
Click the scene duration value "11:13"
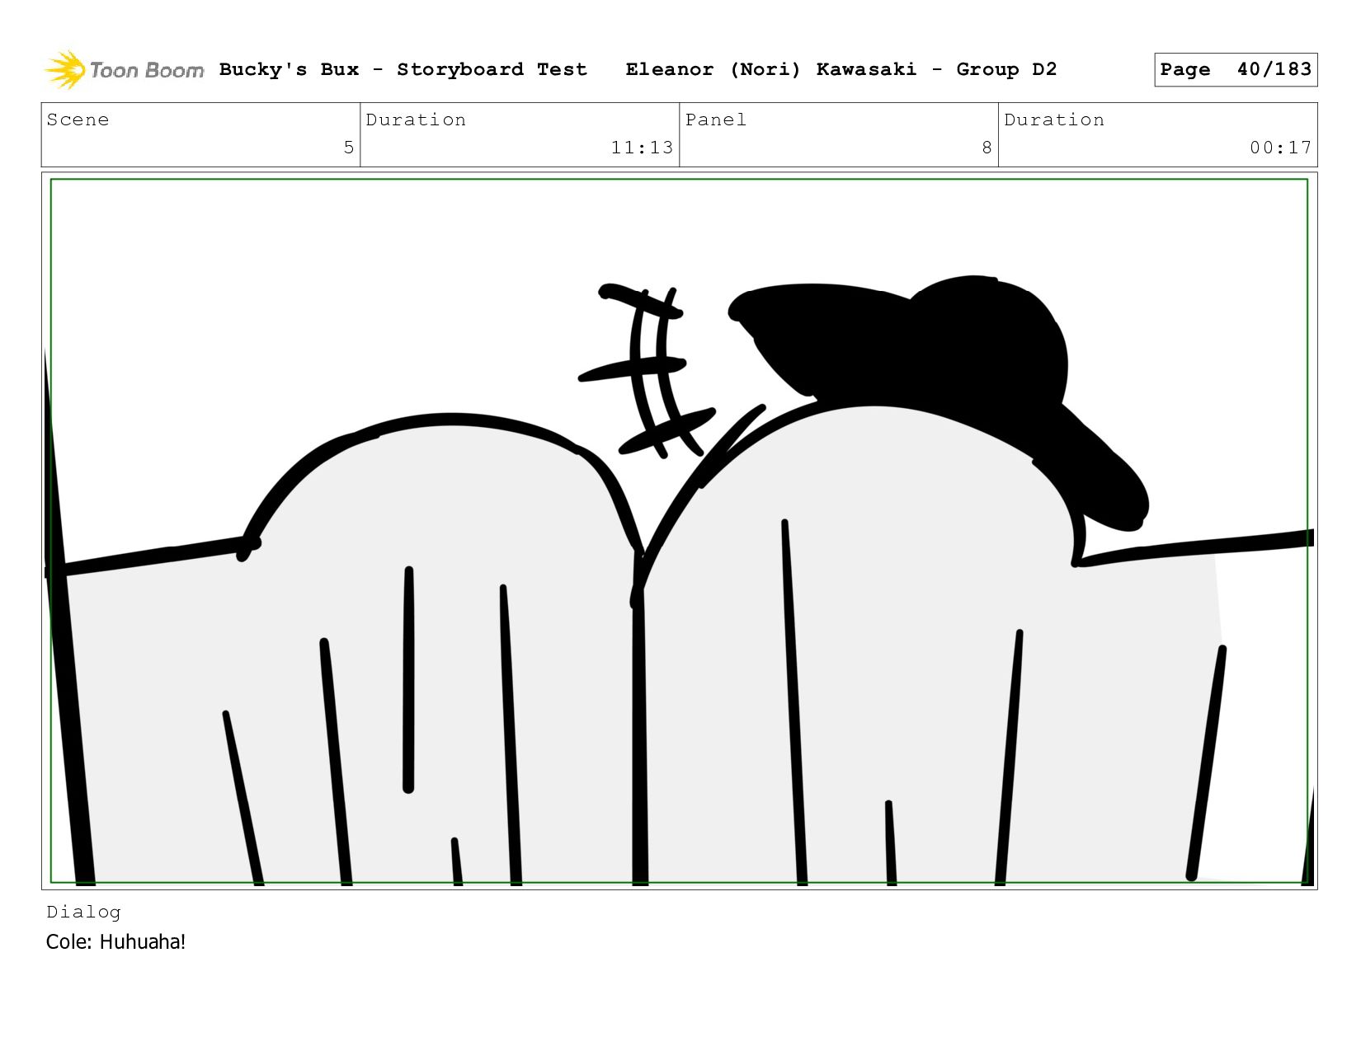point(642,148)
